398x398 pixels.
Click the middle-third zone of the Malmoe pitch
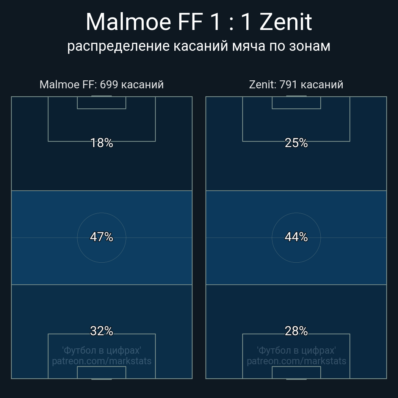click(x=102, y=238)
